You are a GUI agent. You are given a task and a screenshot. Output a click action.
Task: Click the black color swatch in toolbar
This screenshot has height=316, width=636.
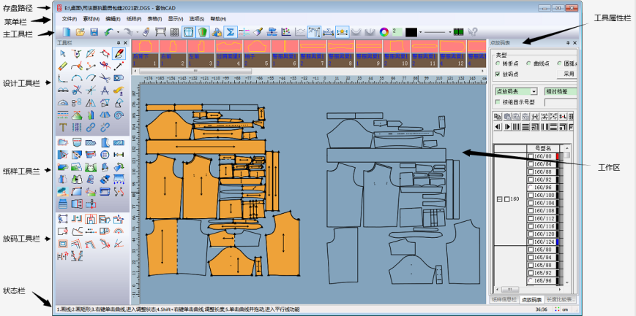(x=411, y=31)
